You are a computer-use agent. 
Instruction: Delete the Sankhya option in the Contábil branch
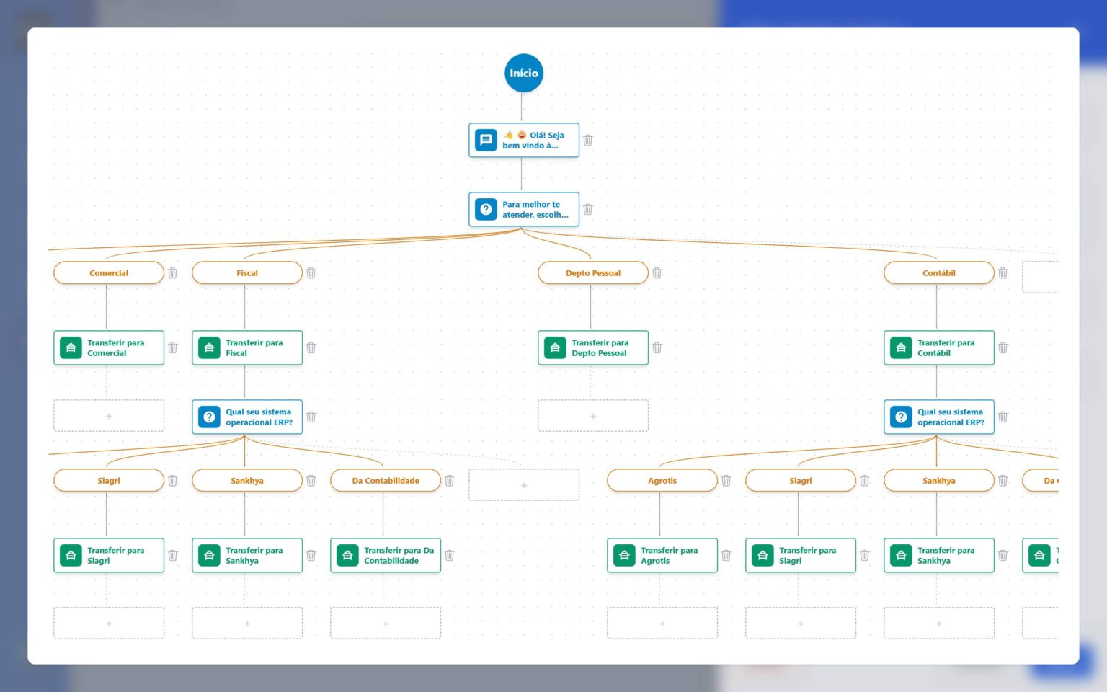[1003, 480]
